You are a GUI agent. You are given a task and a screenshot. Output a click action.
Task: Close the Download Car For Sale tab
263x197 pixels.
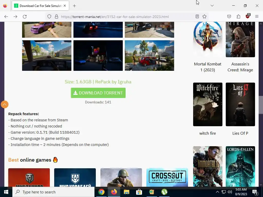[65, 6]
